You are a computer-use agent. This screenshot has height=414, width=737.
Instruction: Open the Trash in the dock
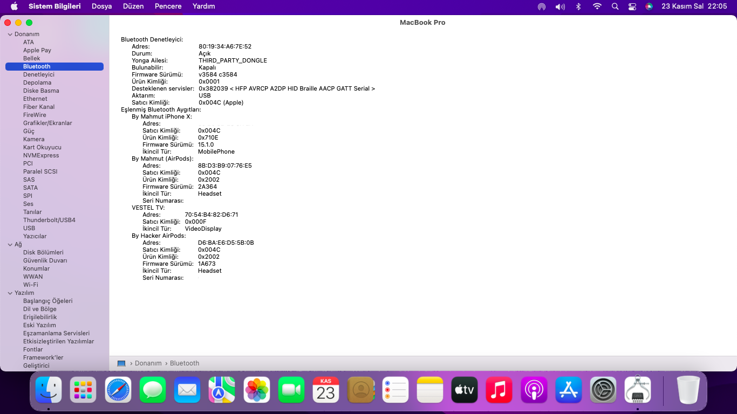click(688, 389)
